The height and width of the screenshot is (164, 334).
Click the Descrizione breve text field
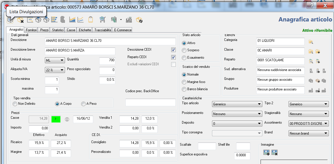pos(80,51)
